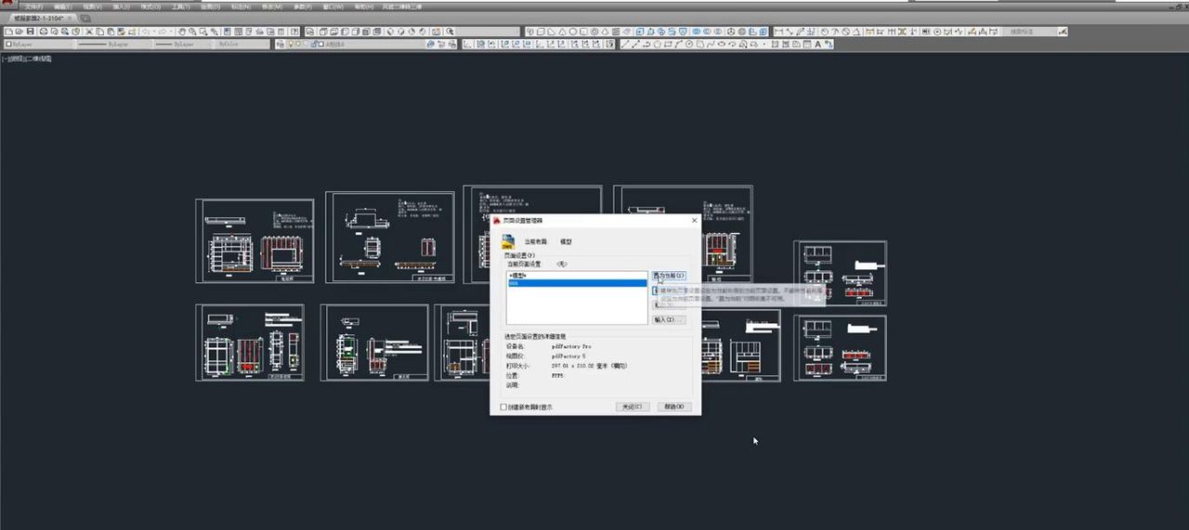This screenshot has width=1189, height=530.
Task: Open Layer Properties Manager icon
Action: tap(280, 44)
